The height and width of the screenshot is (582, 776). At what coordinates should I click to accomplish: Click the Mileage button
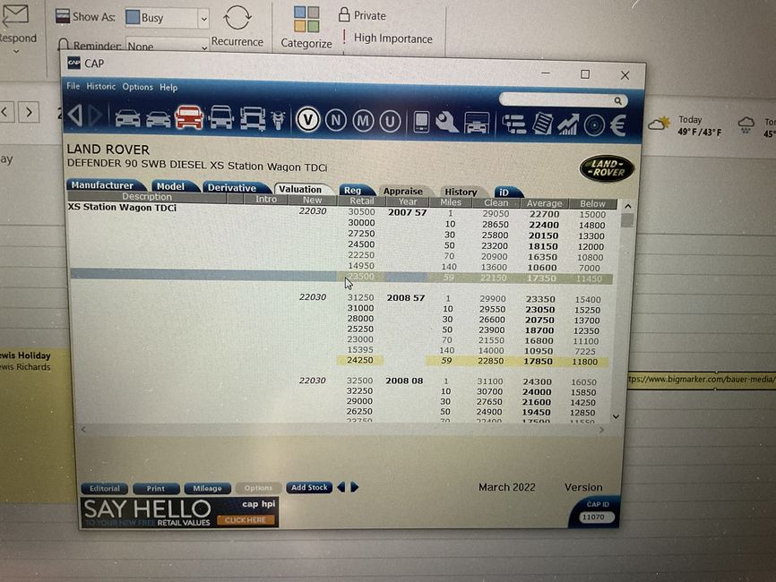tap(207, 489)
